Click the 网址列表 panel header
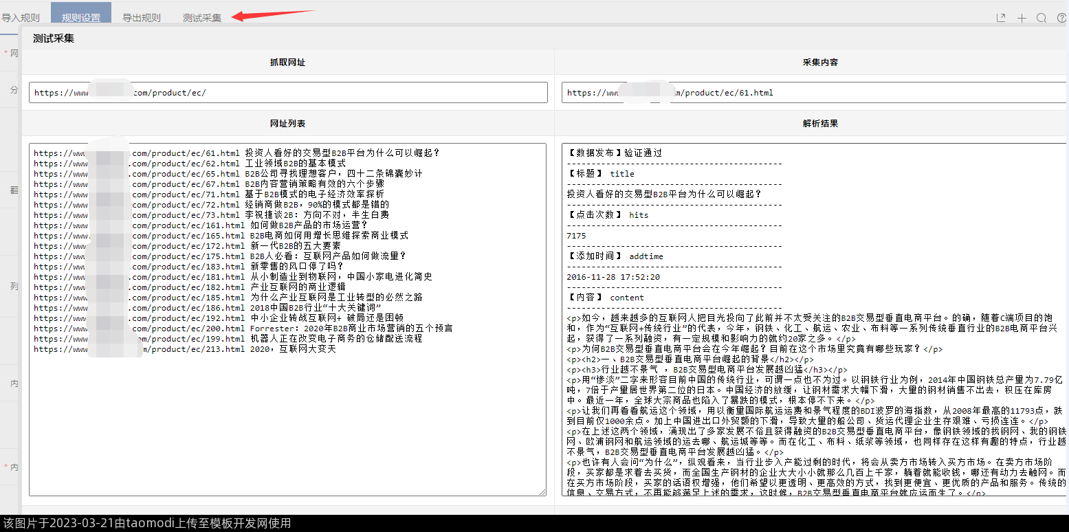The image size is (1069, 532). coord(287,124)
